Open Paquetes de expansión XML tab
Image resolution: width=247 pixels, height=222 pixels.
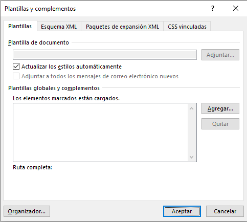point(122,27)
